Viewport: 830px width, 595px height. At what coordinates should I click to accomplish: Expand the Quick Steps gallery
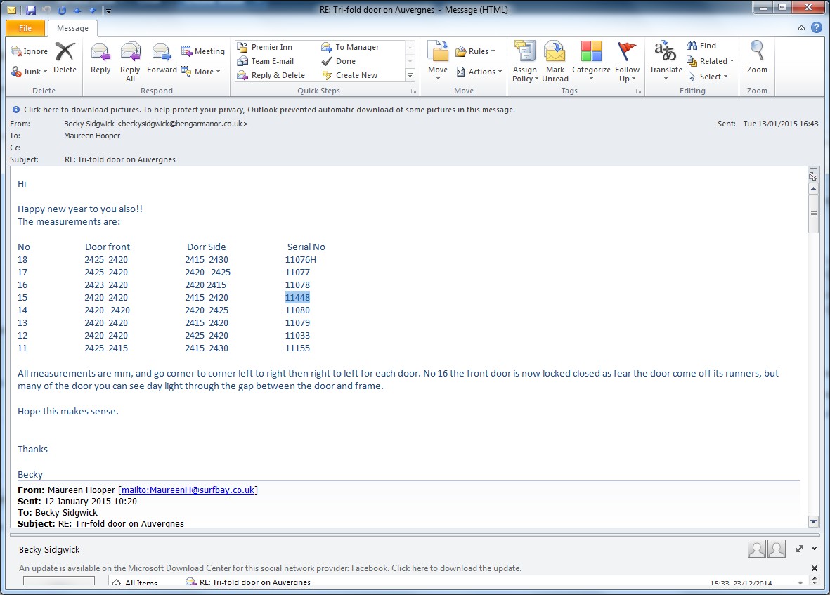[x=410, y=75]
